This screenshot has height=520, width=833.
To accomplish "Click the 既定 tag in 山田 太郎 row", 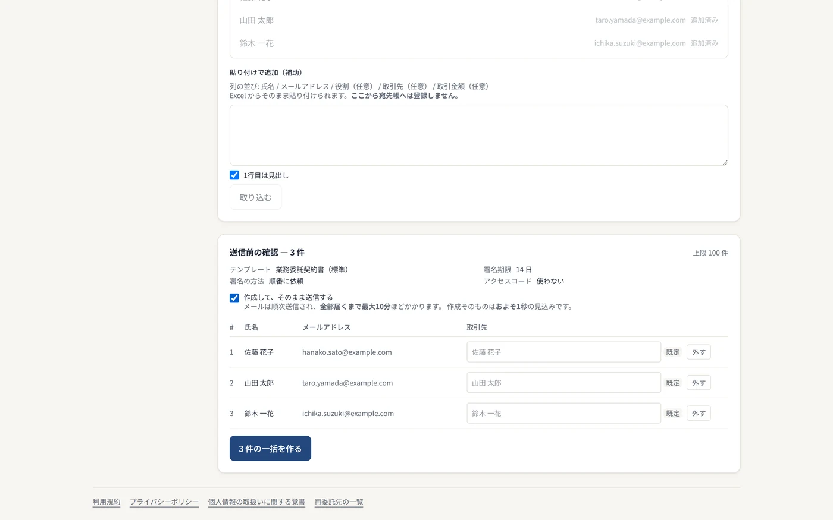I will pyautogui.click(x=673, y=383).
